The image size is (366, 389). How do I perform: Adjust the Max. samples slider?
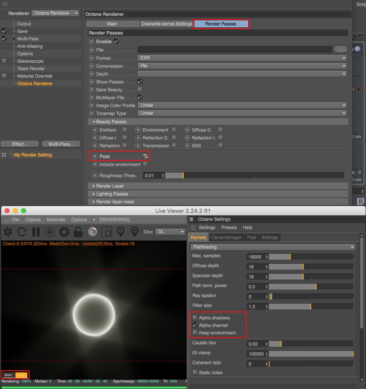coord(311,257)
